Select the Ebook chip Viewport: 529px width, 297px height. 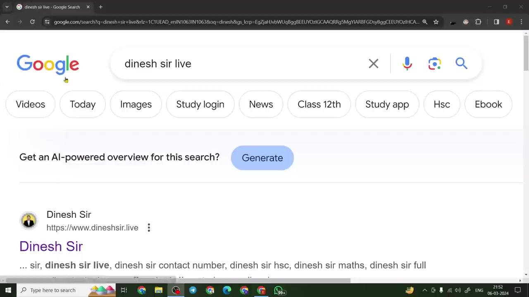click(x=488, y=104)
